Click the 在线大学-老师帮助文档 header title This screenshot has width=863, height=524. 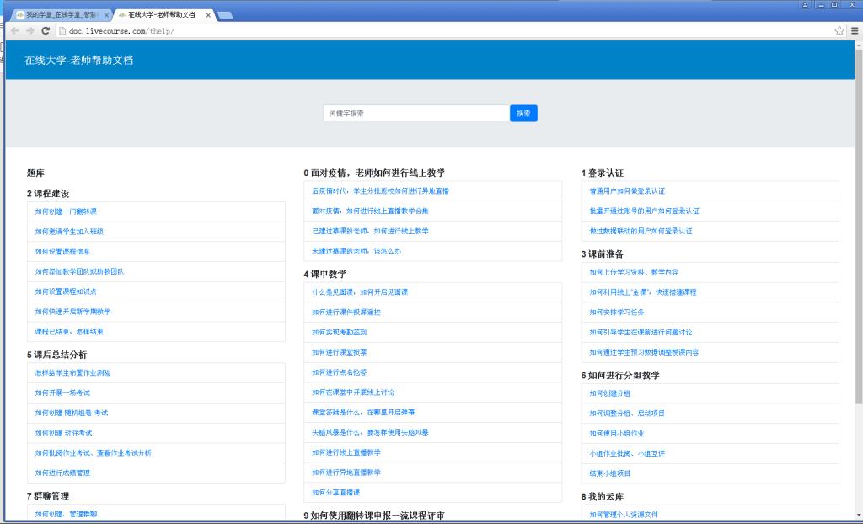[79, 61]
